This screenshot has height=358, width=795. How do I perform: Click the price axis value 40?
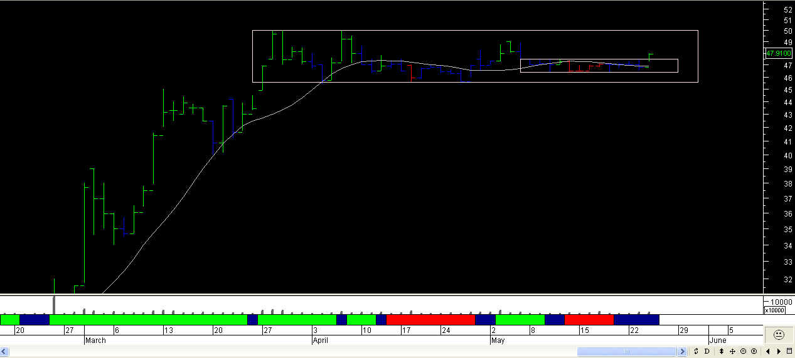click(x=787, y=155)
